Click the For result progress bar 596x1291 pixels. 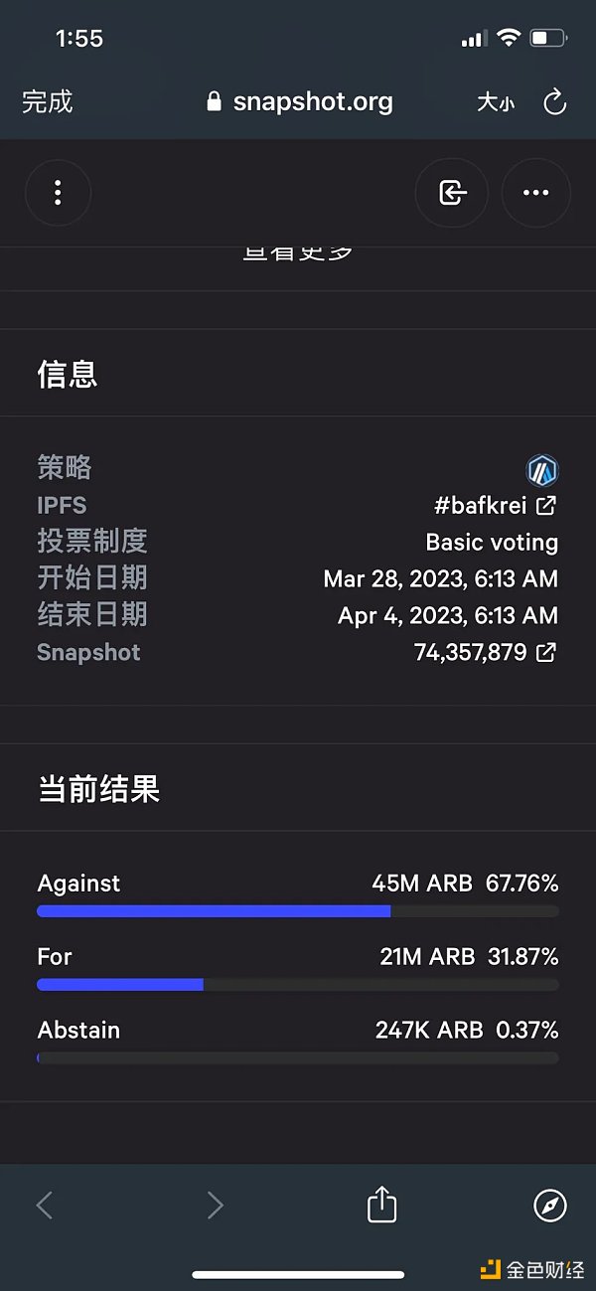(298, 984)
